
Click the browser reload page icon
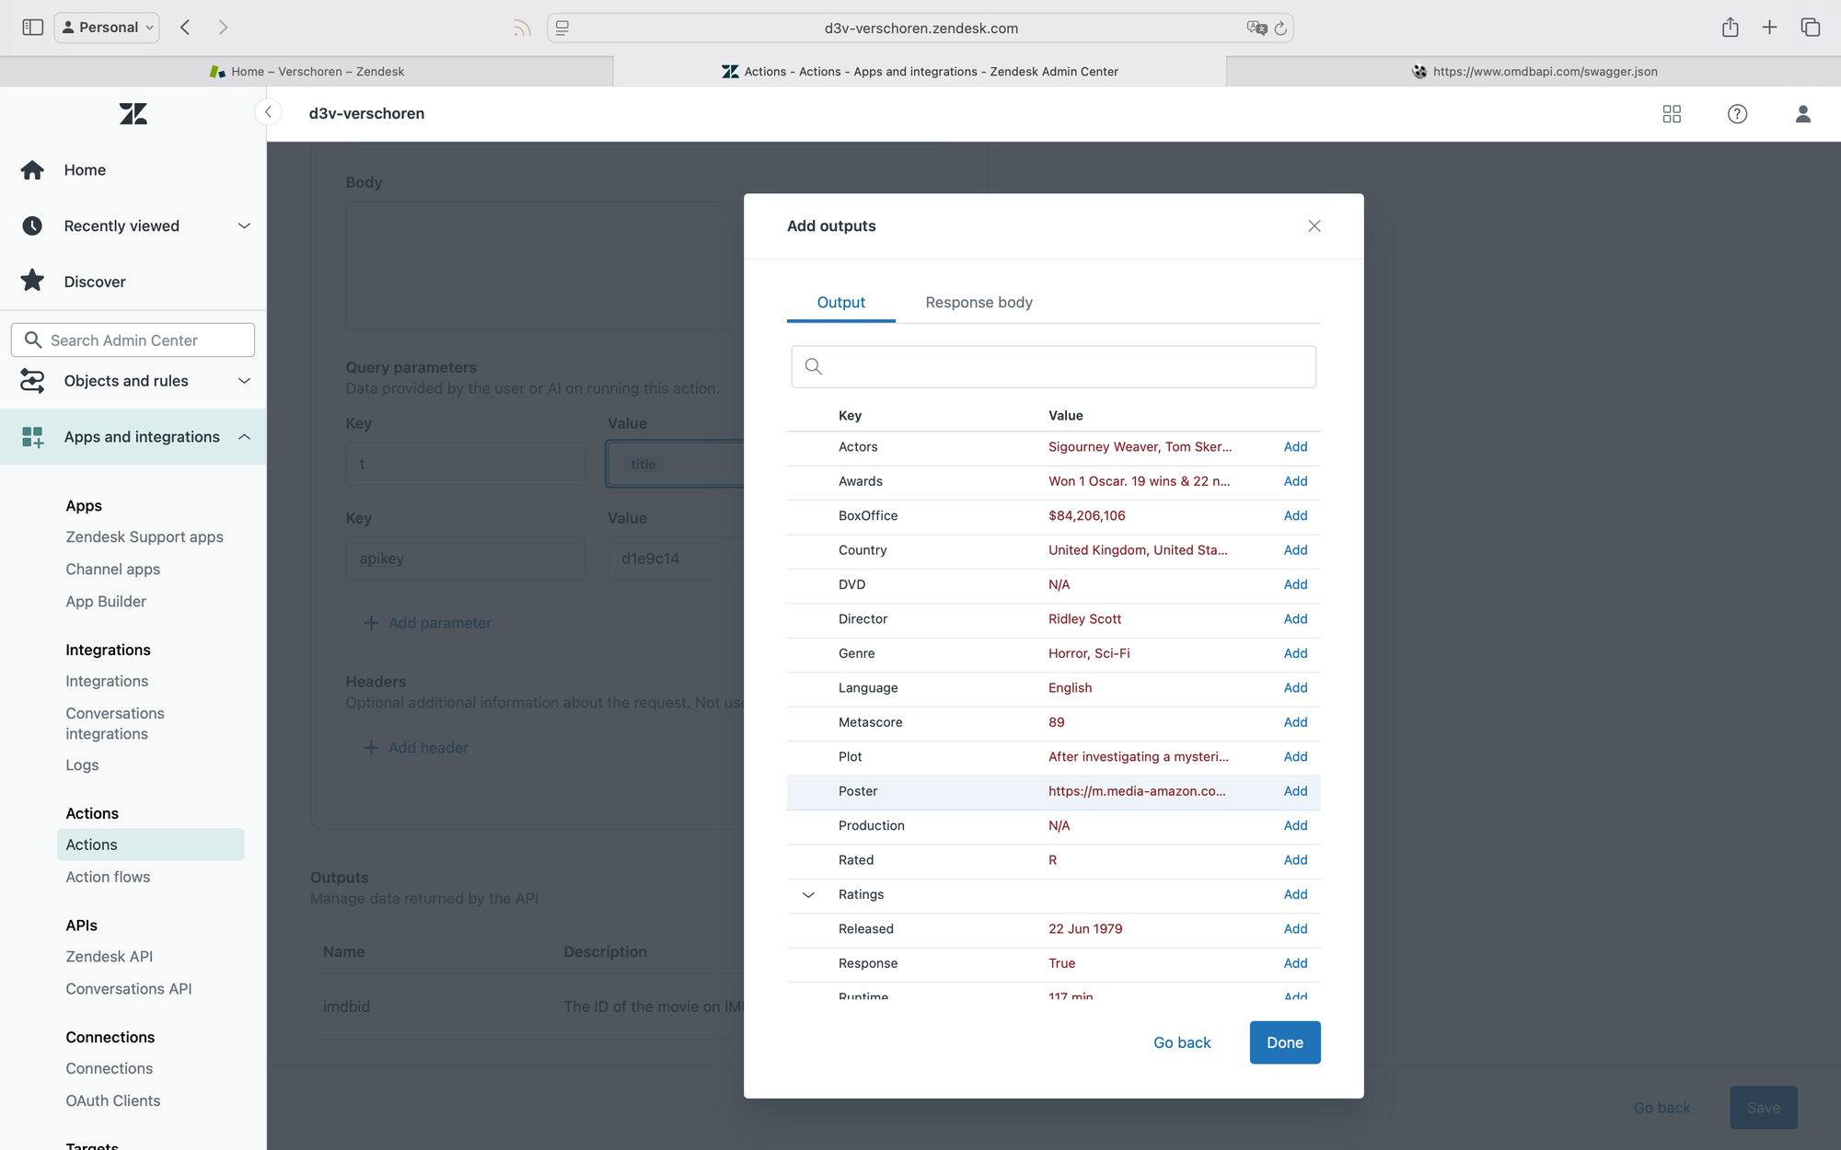(x=1280, y=29)
